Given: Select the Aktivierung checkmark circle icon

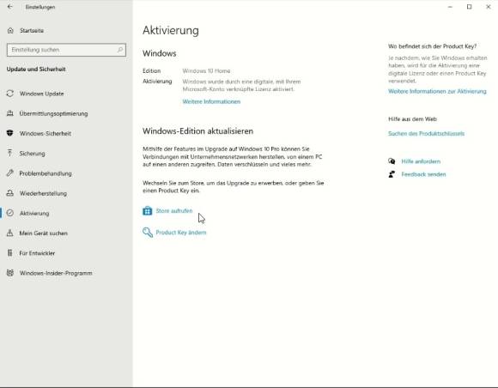Looking at the screenshot, I should [10, 213].
